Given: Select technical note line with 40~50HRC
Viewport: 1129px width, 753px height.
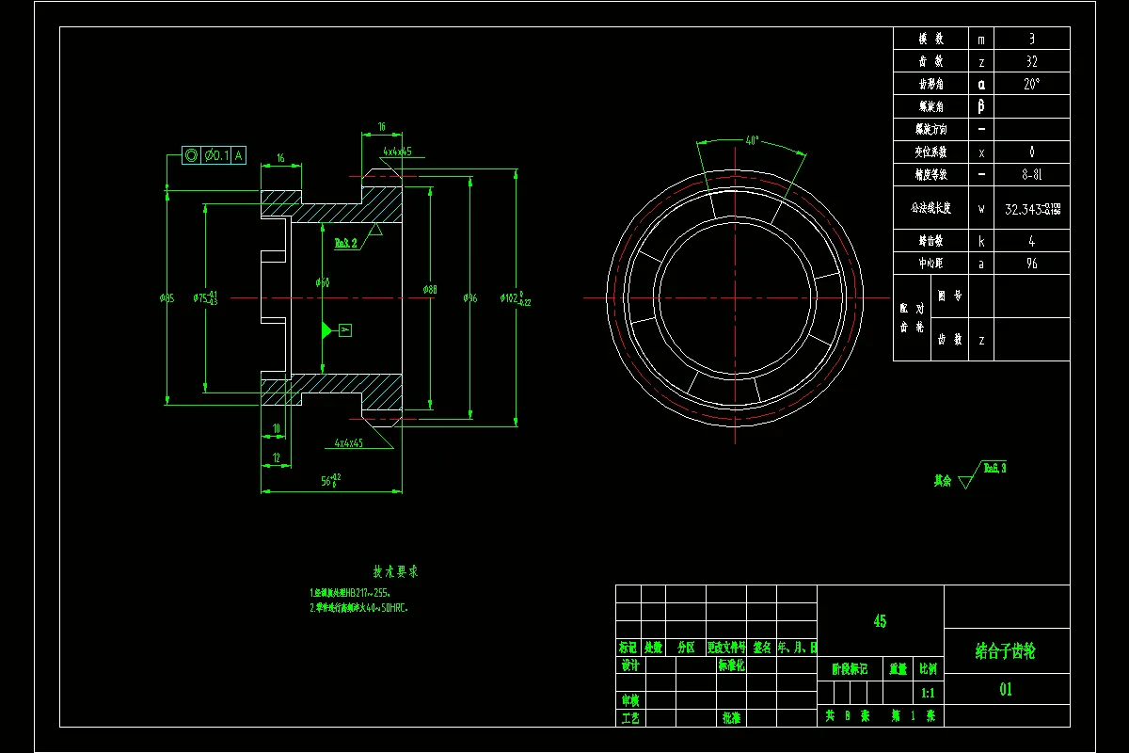Looking at the screenshot, I should click(358, 608).
